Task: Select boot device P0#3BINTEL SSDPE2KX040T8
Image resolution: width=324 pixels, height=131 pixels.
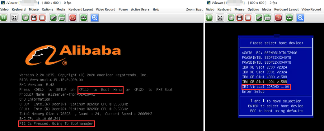Action: click(x=266, y=62)
